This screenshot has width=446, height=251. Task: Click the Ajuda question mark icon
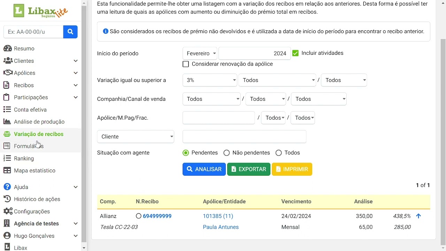[7, 187]
